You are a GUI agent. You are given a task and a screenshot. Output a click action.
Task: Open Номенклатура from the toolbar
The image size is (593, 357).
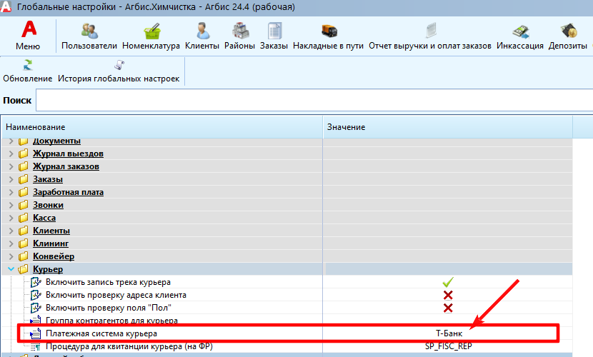click(x=151, y=37)
